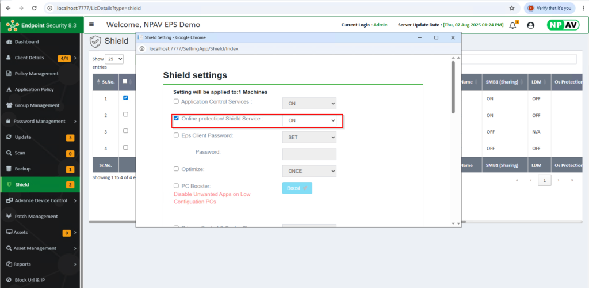Uncheck Online protection/ Shield Service
The image size is (589, 288).
[x=177, y=118]
